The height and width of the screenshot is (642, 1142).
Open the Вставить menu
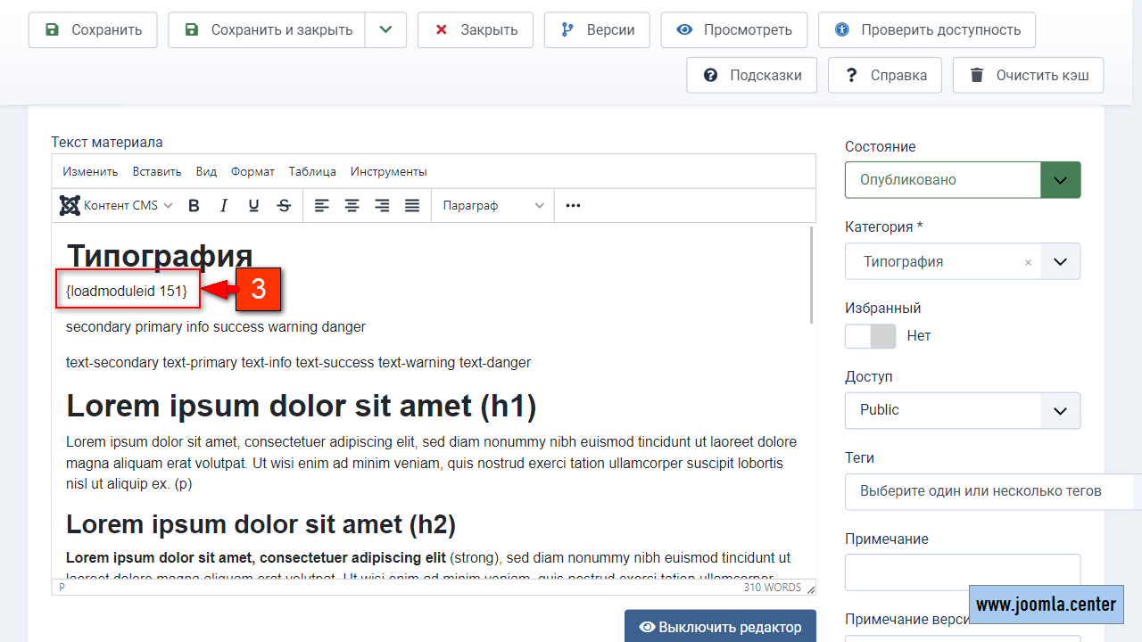(x=157, y=171)
